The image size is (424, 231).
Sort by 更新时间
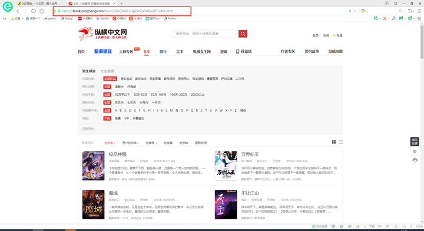click(201, 143)
